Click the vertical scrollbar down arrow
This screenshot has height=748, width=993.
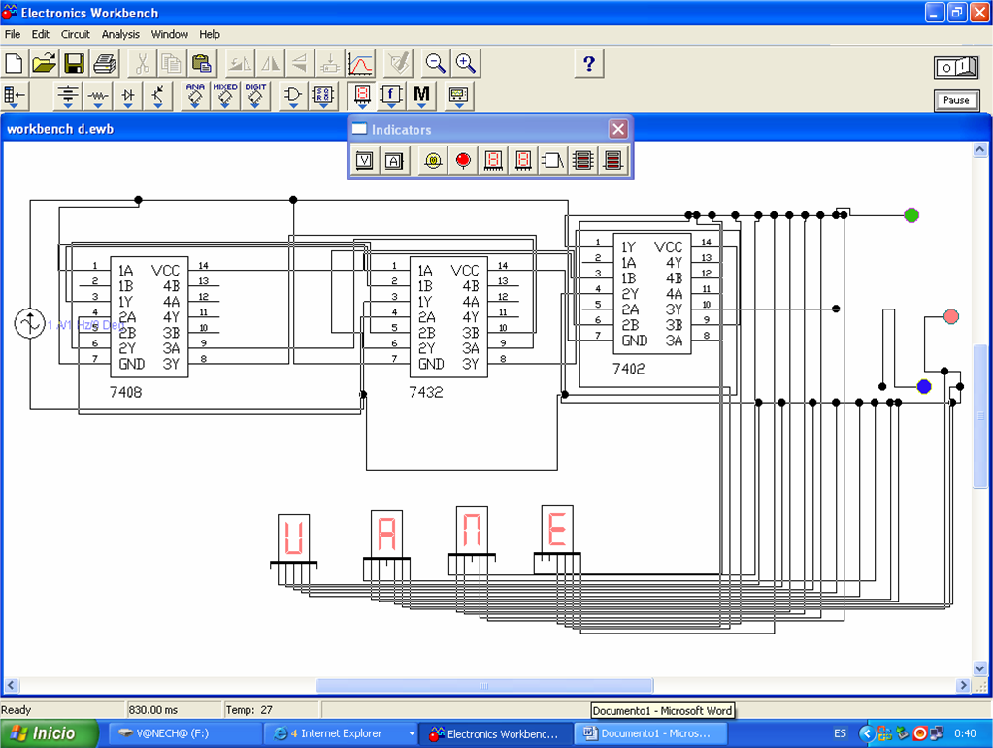pos(979,668)
